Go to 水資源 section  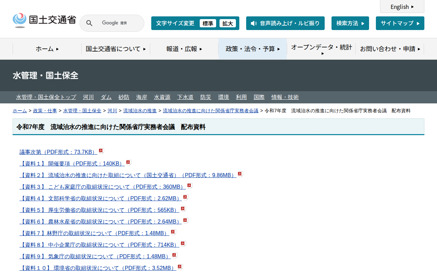[162, 97]
